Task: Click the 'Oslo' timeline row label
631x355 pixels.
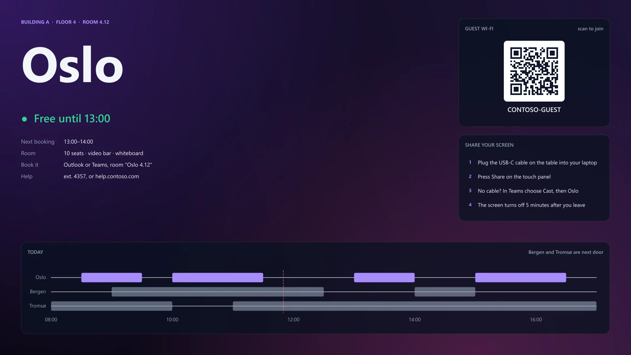Action: click(x=41, y=277)
